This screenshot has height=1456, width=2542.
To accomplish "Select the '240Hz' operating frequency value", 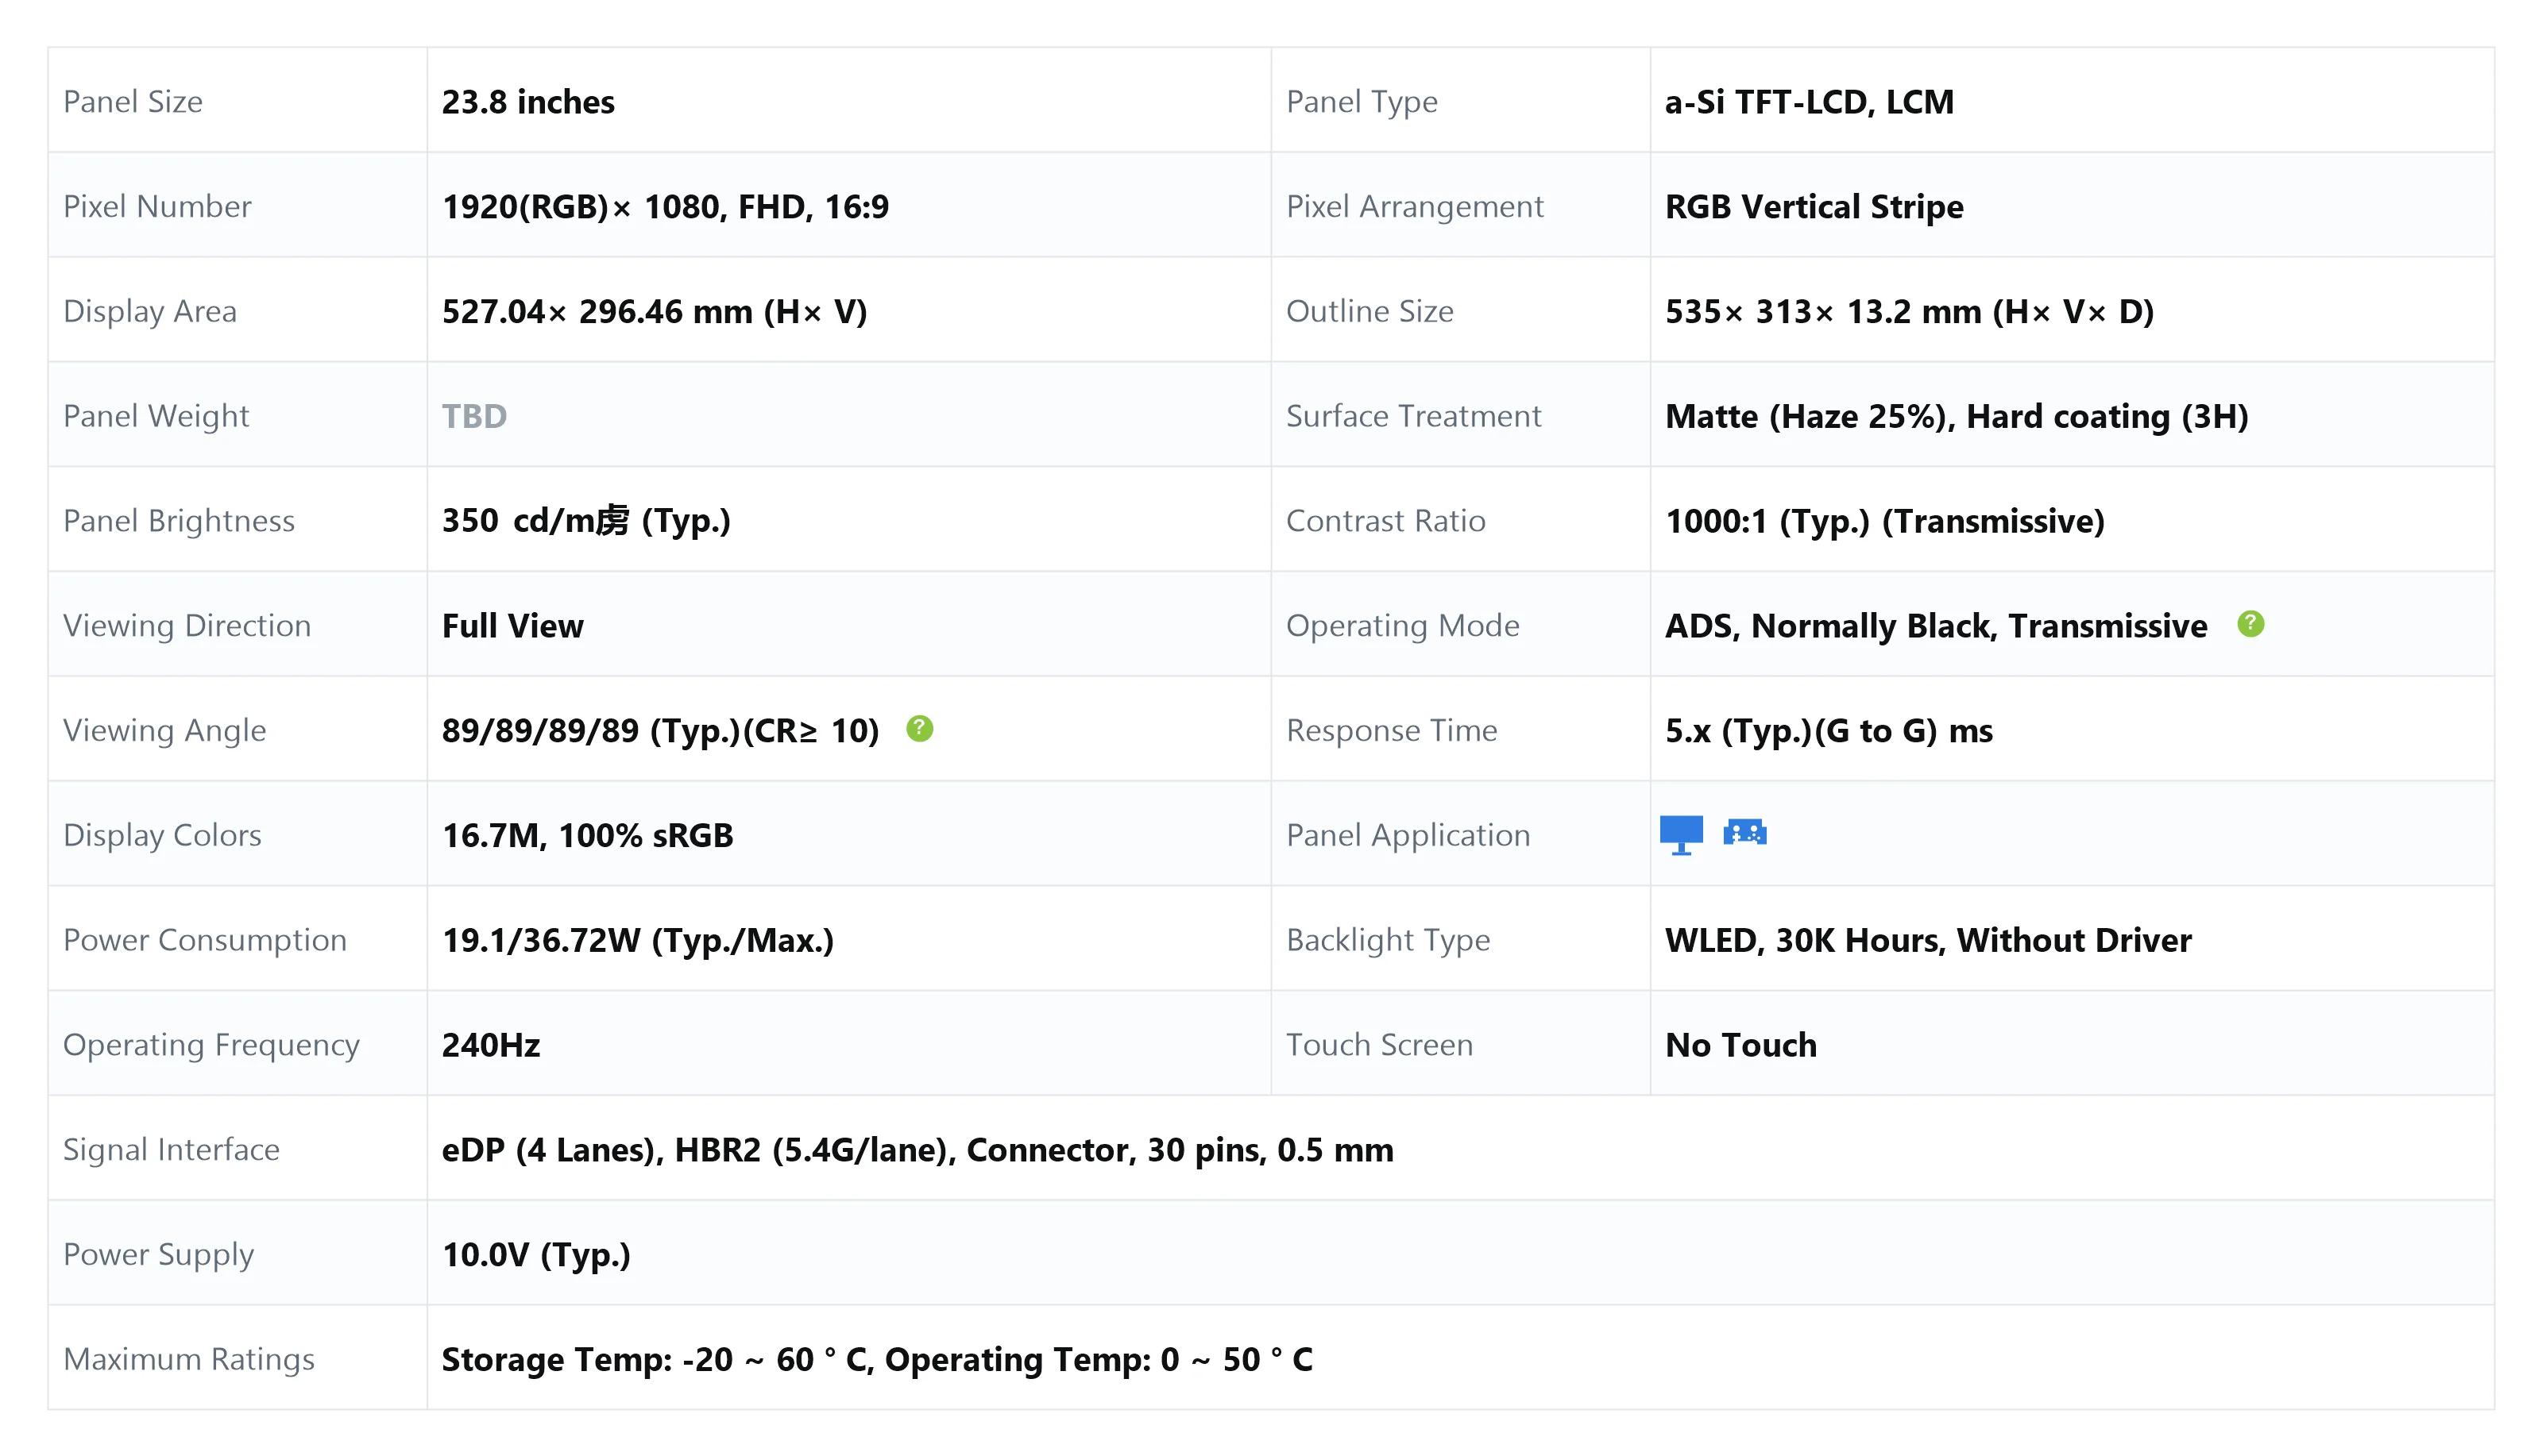I will tap(490, 1045).
